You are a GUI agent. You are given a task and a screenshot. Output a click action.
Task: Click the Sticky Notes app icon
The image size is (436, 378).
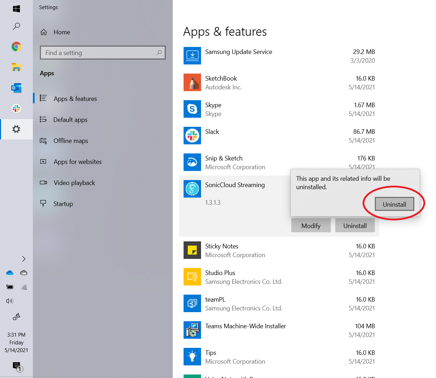click(x=192, y=250)
